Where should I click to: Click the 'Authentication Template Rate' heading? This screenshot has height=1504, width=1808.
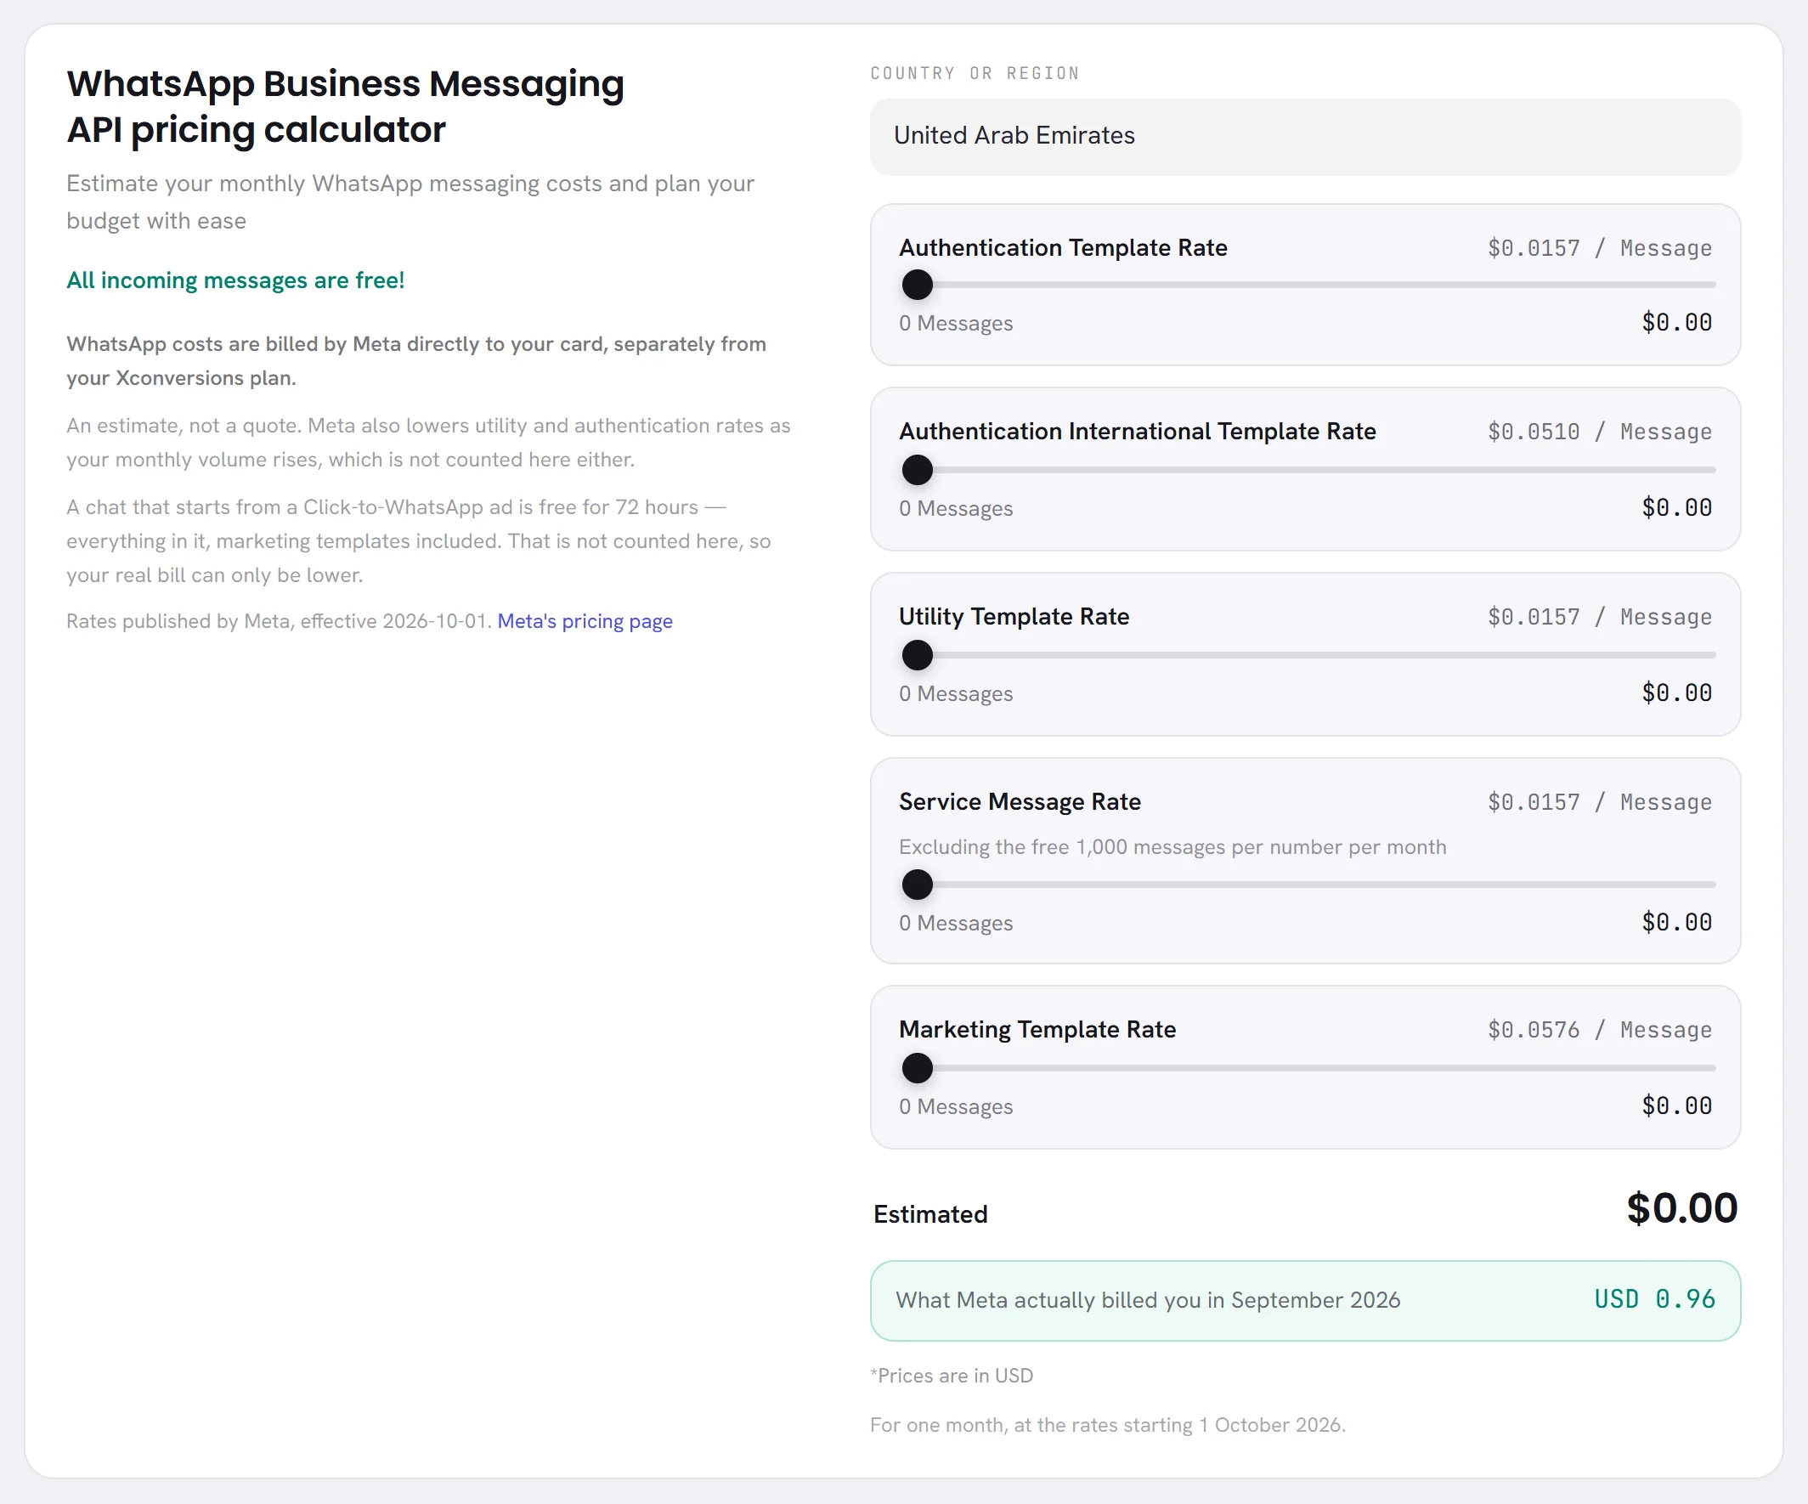point(1063,248)
